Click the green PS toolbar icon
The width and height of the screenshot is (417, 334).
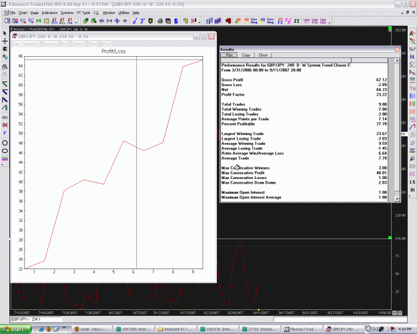[39, 21]
